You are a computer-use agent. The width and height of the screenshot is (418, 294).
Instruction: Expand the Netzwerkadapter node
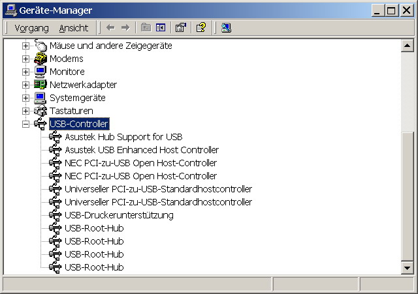[25, 85]
